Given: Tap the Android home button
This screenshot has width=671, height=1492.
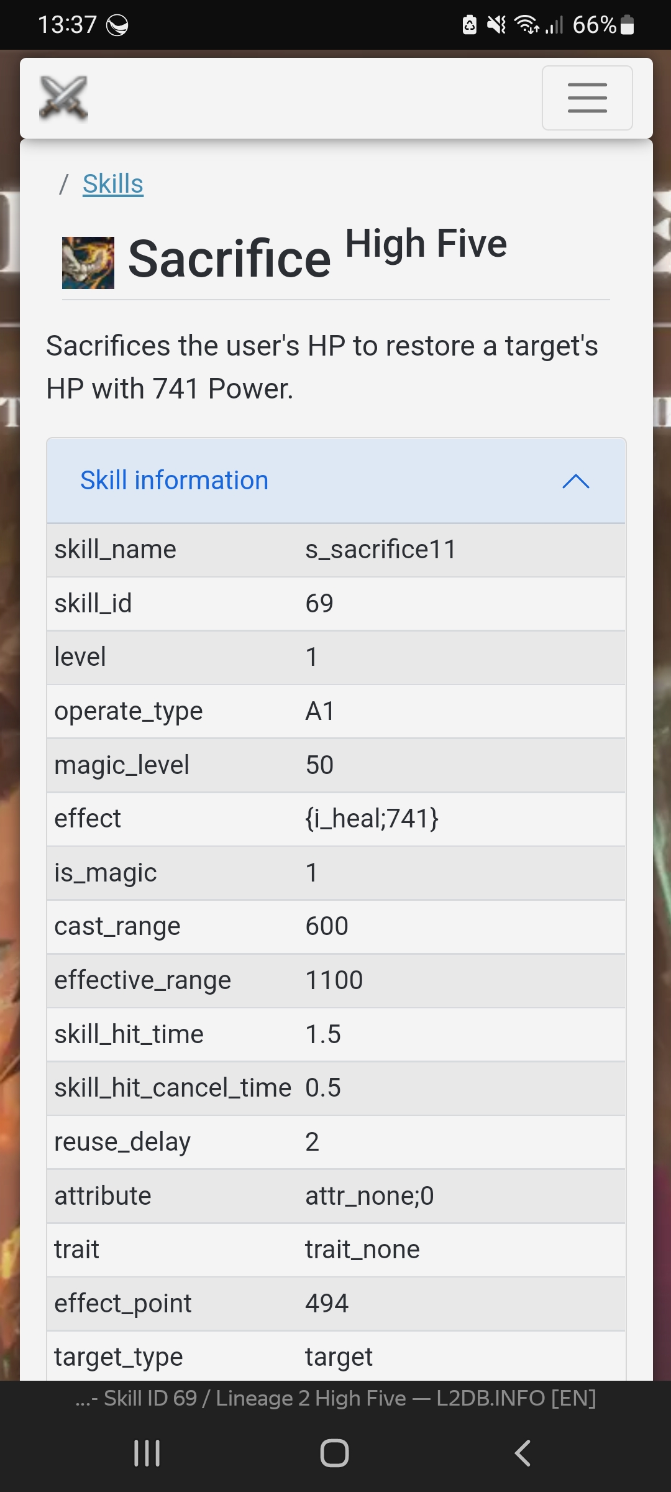Looking at the screenshot, I should pos(334,1453).
